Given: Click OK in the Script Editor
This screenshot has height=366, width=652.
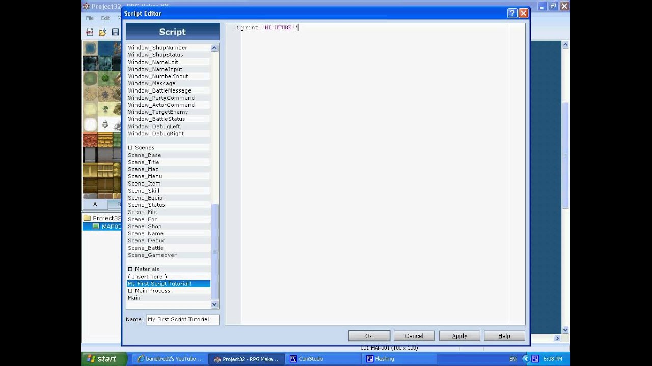Looking at the screenshot, I should pyautogui.click(x=369, y=336).
